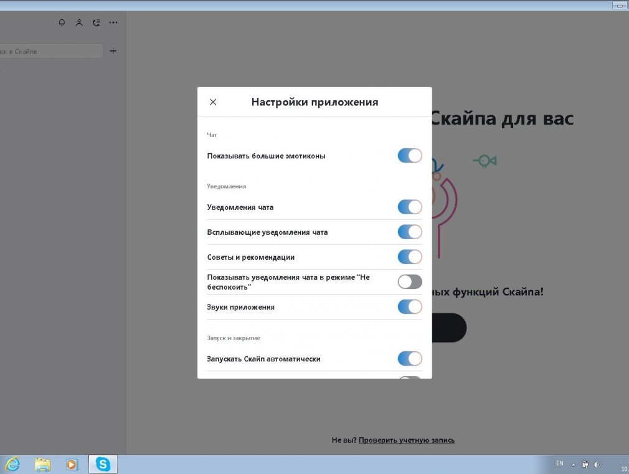
Task: Focus the Skype search field
Action: [51, 51]
